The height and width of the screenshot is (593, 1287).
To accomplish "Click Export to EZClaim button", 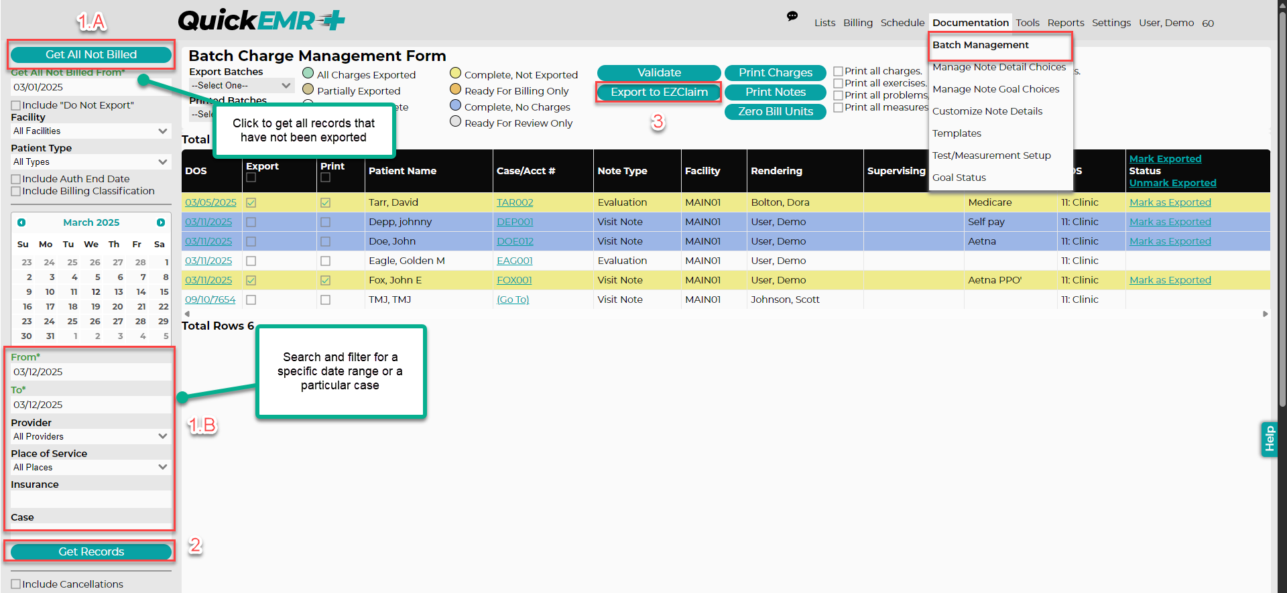I will tap(659, 92).
